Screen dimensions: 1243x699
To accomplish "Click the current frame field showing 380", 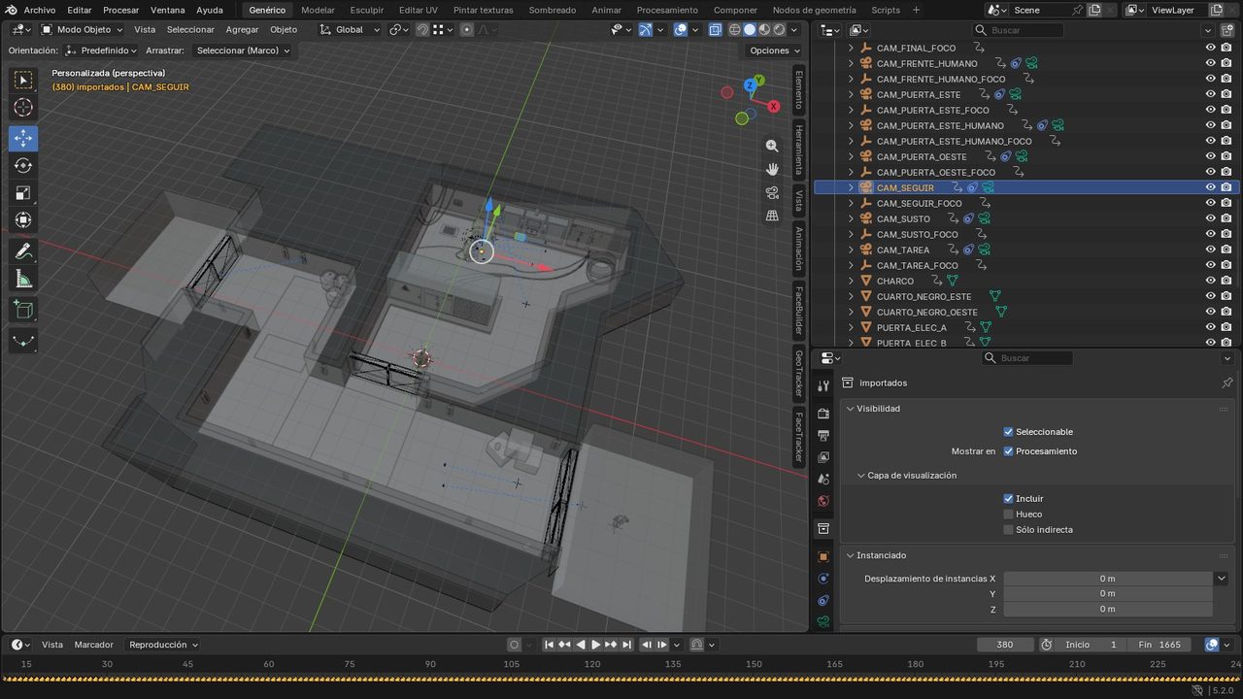I will point(1004,645).
